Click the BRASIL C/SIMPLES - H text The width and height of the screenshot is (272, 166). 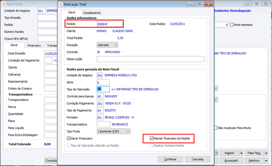(119, 117)
